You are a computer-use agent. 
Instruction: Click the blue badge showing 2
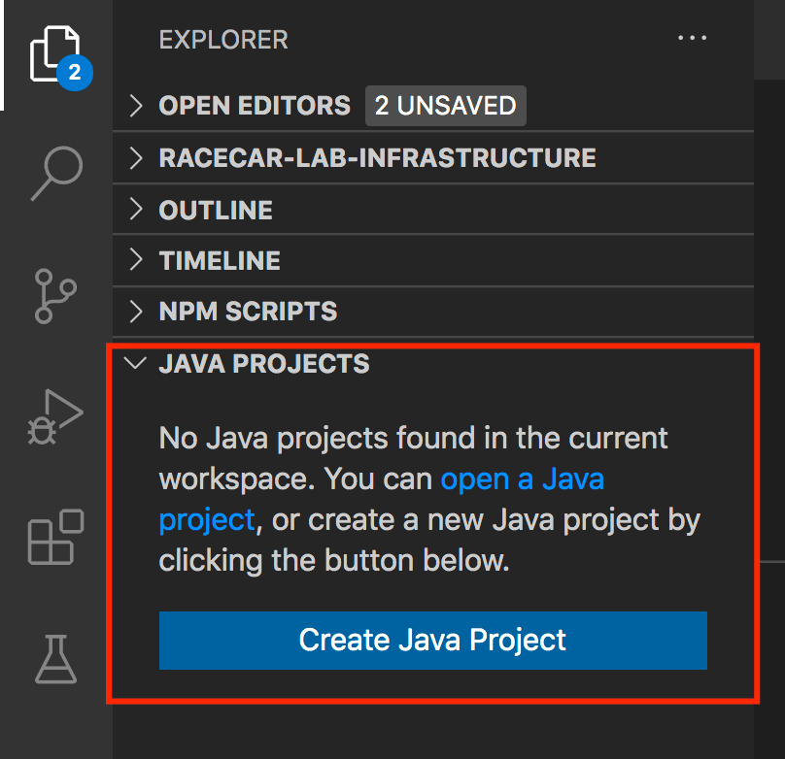click(75, 73)
